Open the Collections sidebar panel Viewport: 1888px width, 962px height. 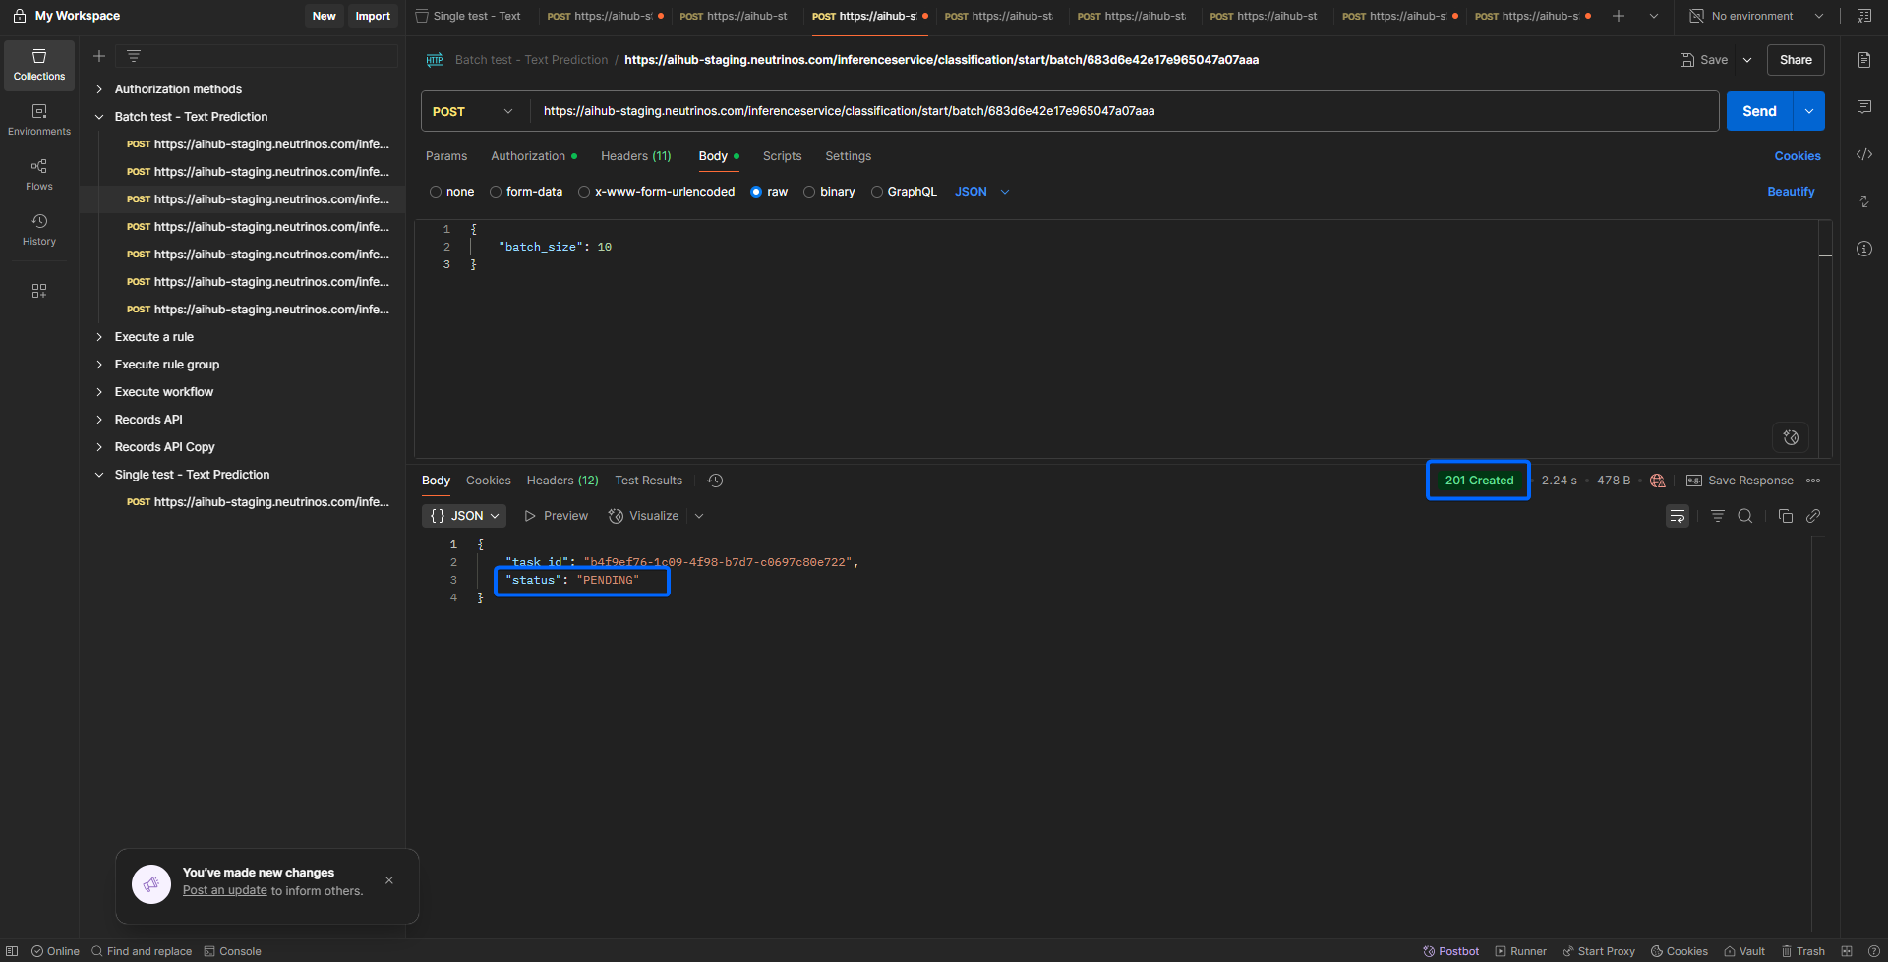tap(39, 65)
